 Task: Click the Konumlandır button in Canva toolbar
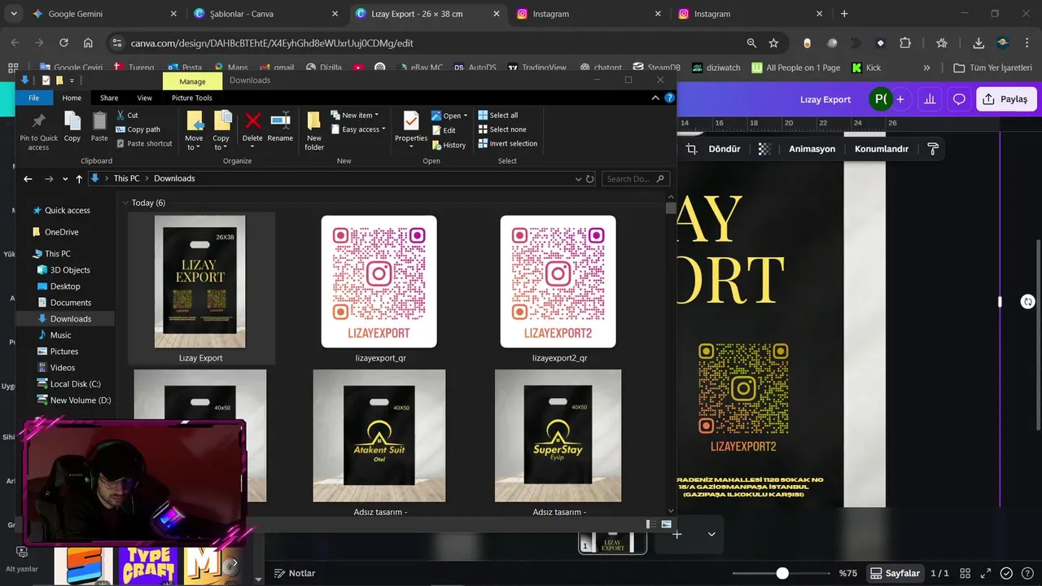882,149
